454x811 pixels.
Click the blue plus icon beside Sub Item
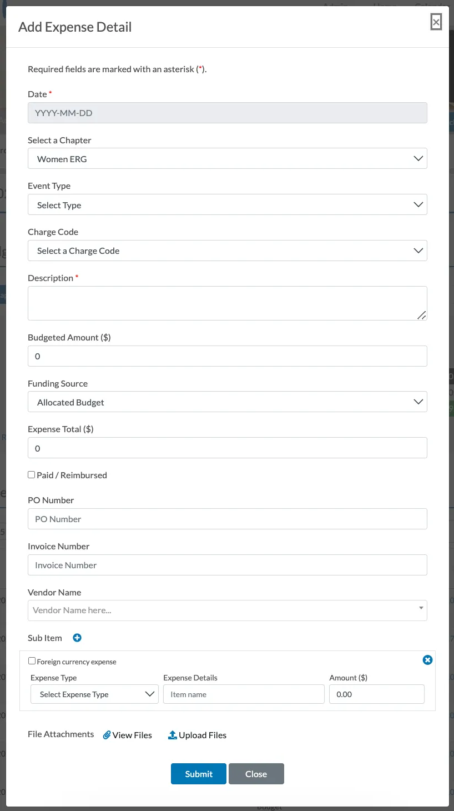[77, 638]
